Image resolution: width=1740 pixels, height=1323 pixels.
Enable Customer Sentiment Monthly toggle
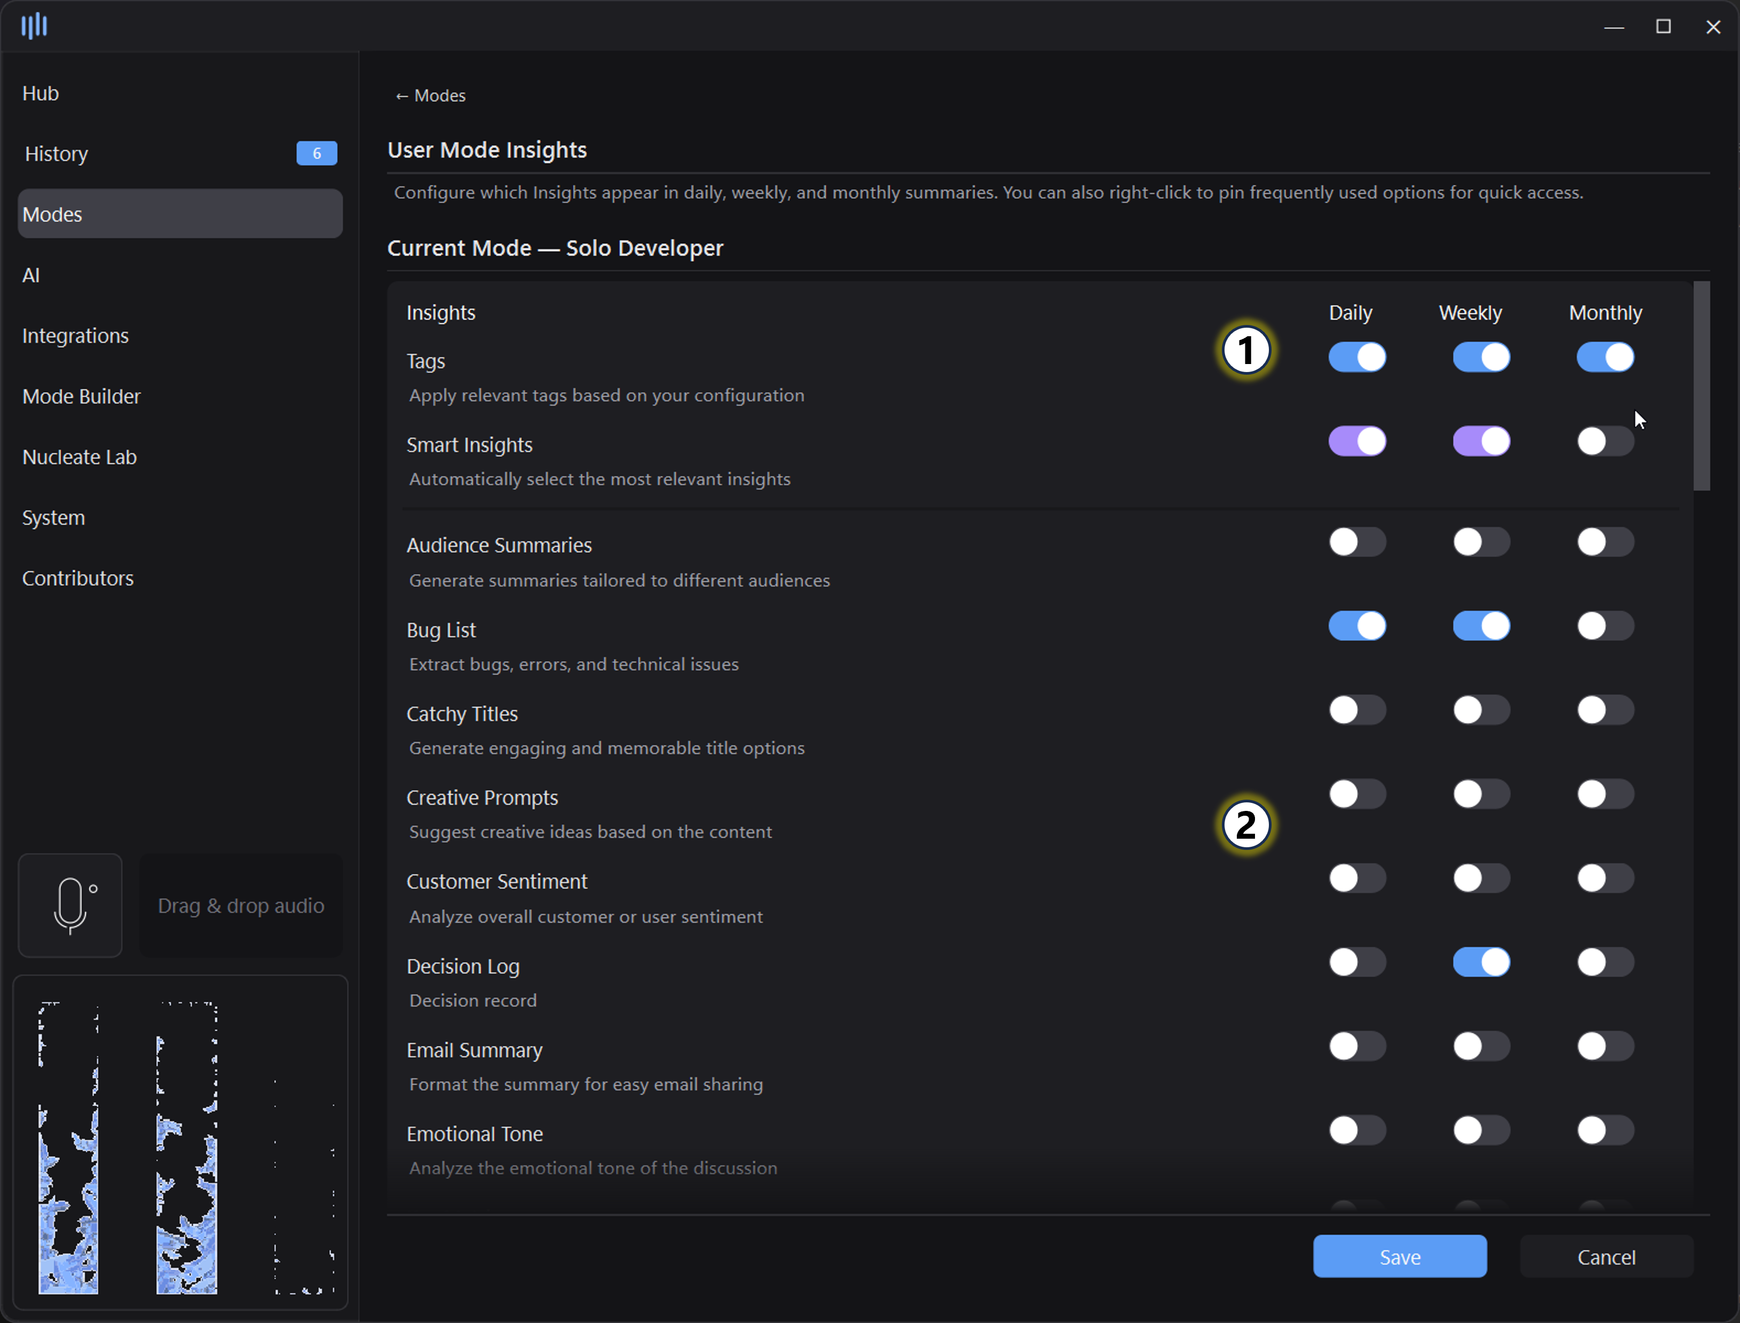pyautogui.click(x=1605, y=878)
